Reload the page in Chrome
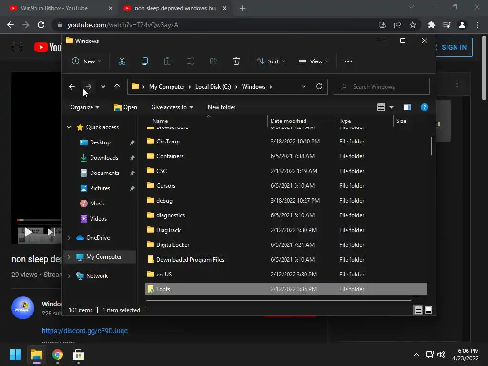The image size is (488, 366). [x=41, y=25]
